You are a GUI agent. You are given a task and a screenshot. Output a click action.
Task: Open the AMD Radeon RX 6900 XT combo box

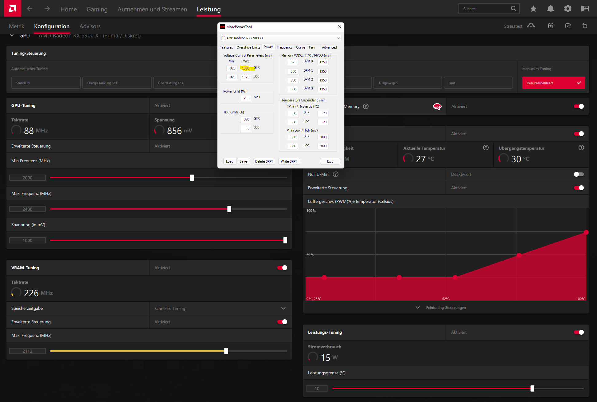pyautogui.click(x=280, y=38)
